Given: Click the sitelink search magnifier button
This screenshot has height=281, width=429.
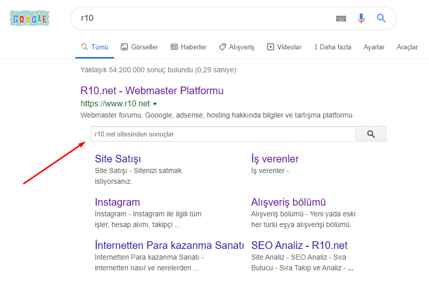Looking at the screenshot, I should tap(371, 134).
